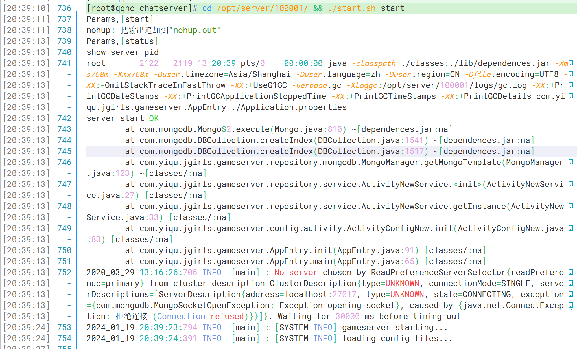Select line number 754 in the gutter
Screen dimensions: 577x349
[64, 338]
